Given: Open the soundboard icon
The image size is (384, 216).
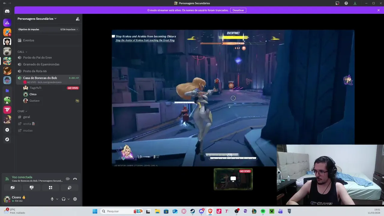Looking at the screenshot, I should 70,187.
